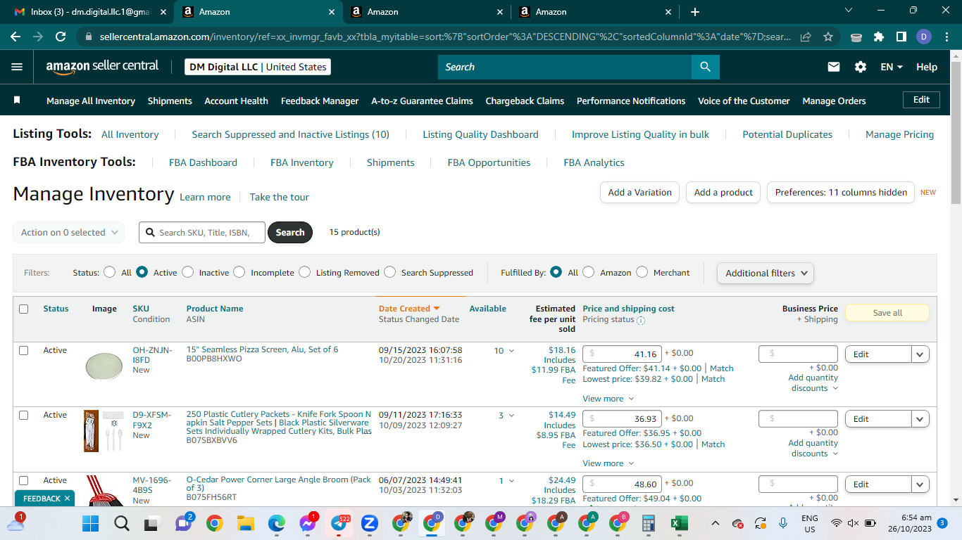962x540 pixels.
Task: Open the Action on 0 selected dropdown
Action: tap(69, 233)
